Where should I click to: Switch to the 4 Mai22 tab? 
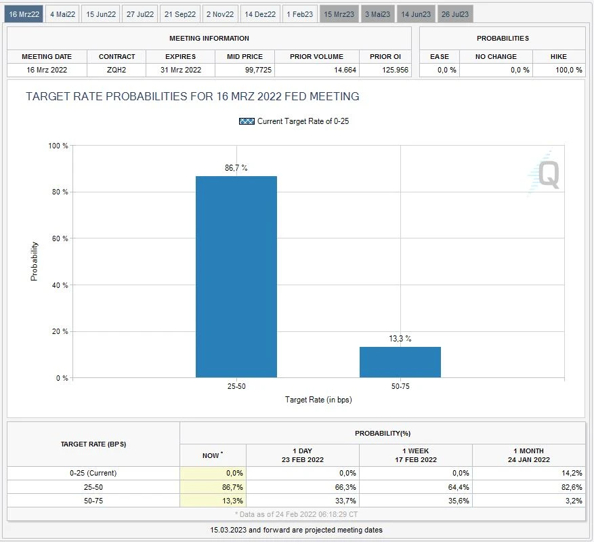click(64, 14)
